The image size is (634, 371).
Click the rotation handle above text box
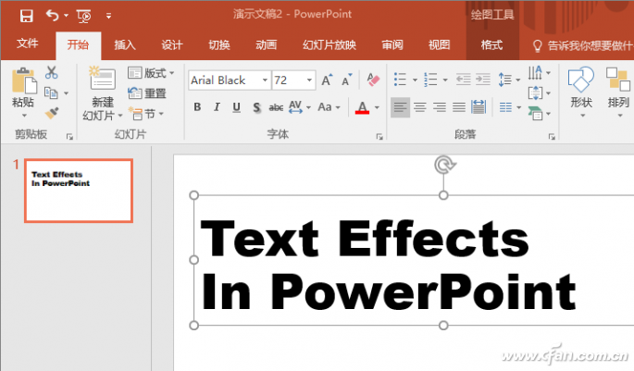coord(444,165)
